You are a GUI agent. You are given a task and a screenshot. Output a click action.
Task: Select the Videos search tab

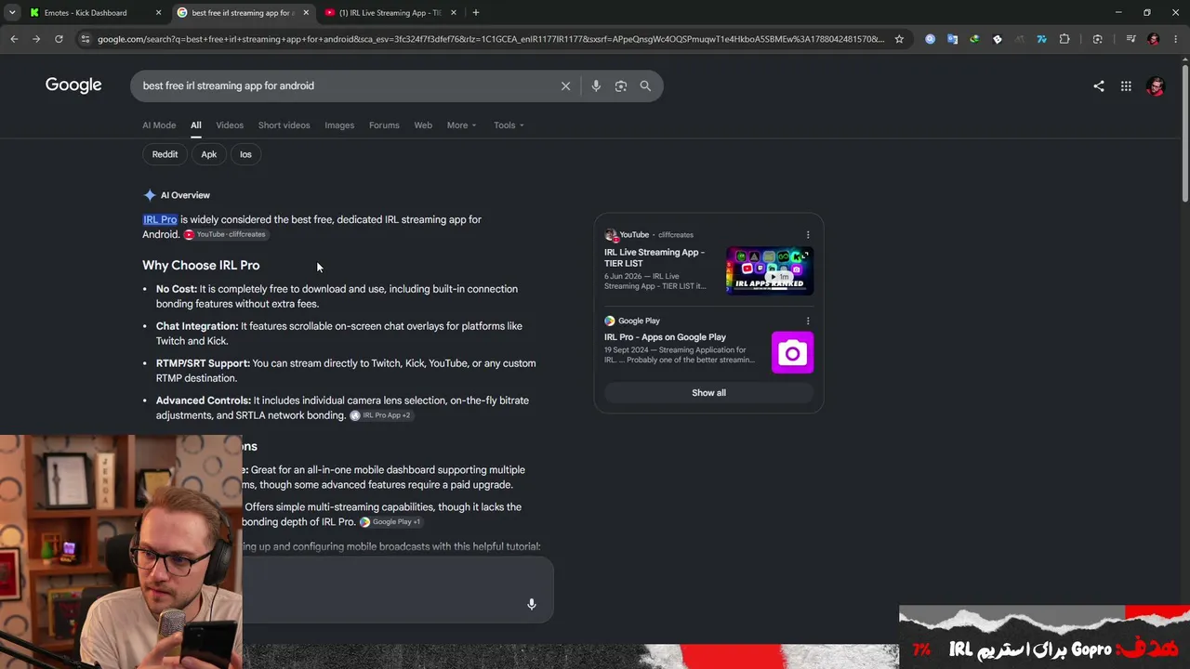[x=230, y=125]
